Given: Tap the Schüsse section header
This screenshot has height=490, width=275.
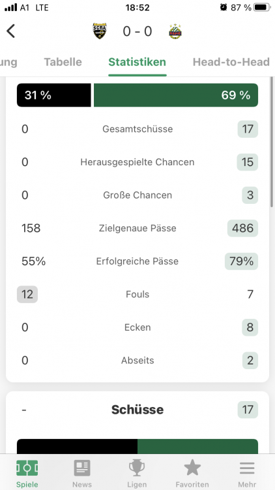Looking at the screenshot, I should pyautogui.click(x=137, y=410).
